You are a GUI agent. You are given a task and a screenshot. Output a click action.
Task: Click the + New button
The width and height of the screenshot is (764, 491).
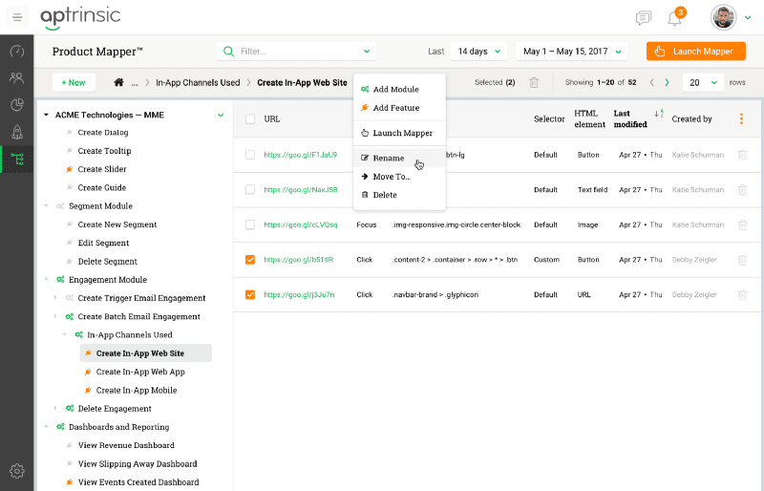pos(74,83)
